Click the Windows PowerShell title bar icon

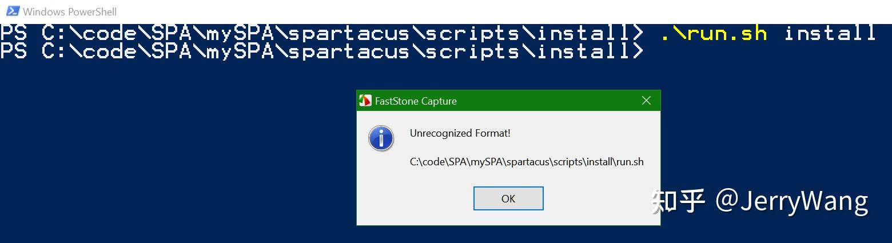click(12, 11)
